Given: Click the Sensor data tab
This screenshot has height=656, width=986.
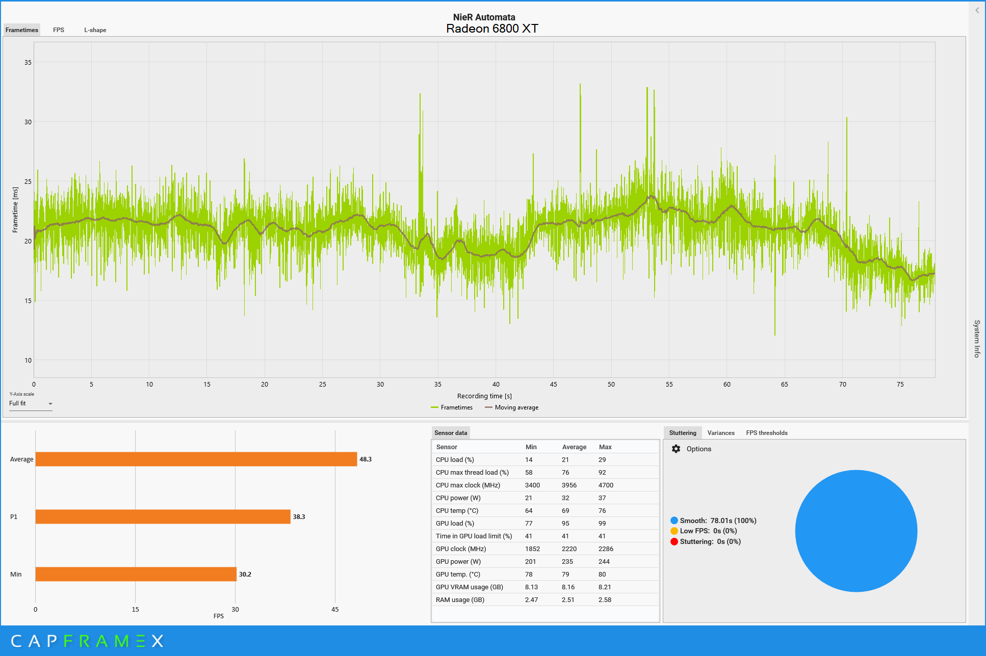Looking at the screenshot, I should [x=450, y=433].
